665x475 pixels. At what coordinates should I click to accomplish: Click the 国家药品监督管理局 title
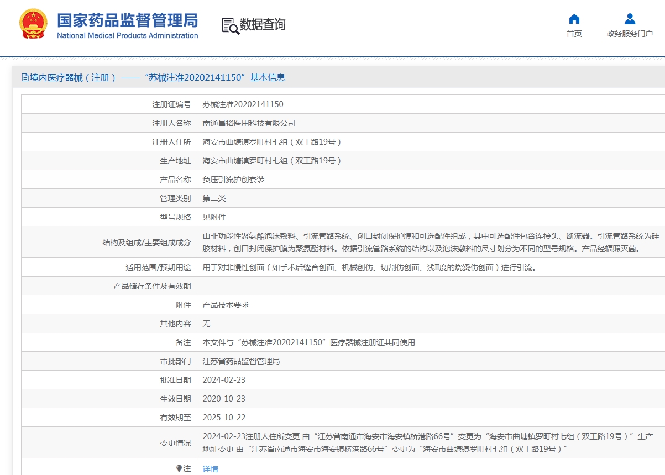(128, 21)
